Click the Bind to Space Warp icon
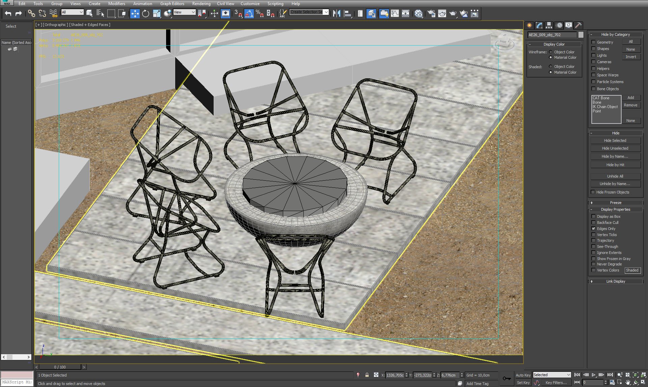Viewport: 648px width, 387px height. click(x=53, y=13)
